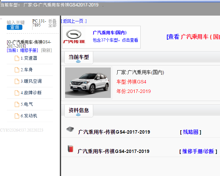
Task: Click the 广汽传祺 brand logo
Action: pos(74,37)
